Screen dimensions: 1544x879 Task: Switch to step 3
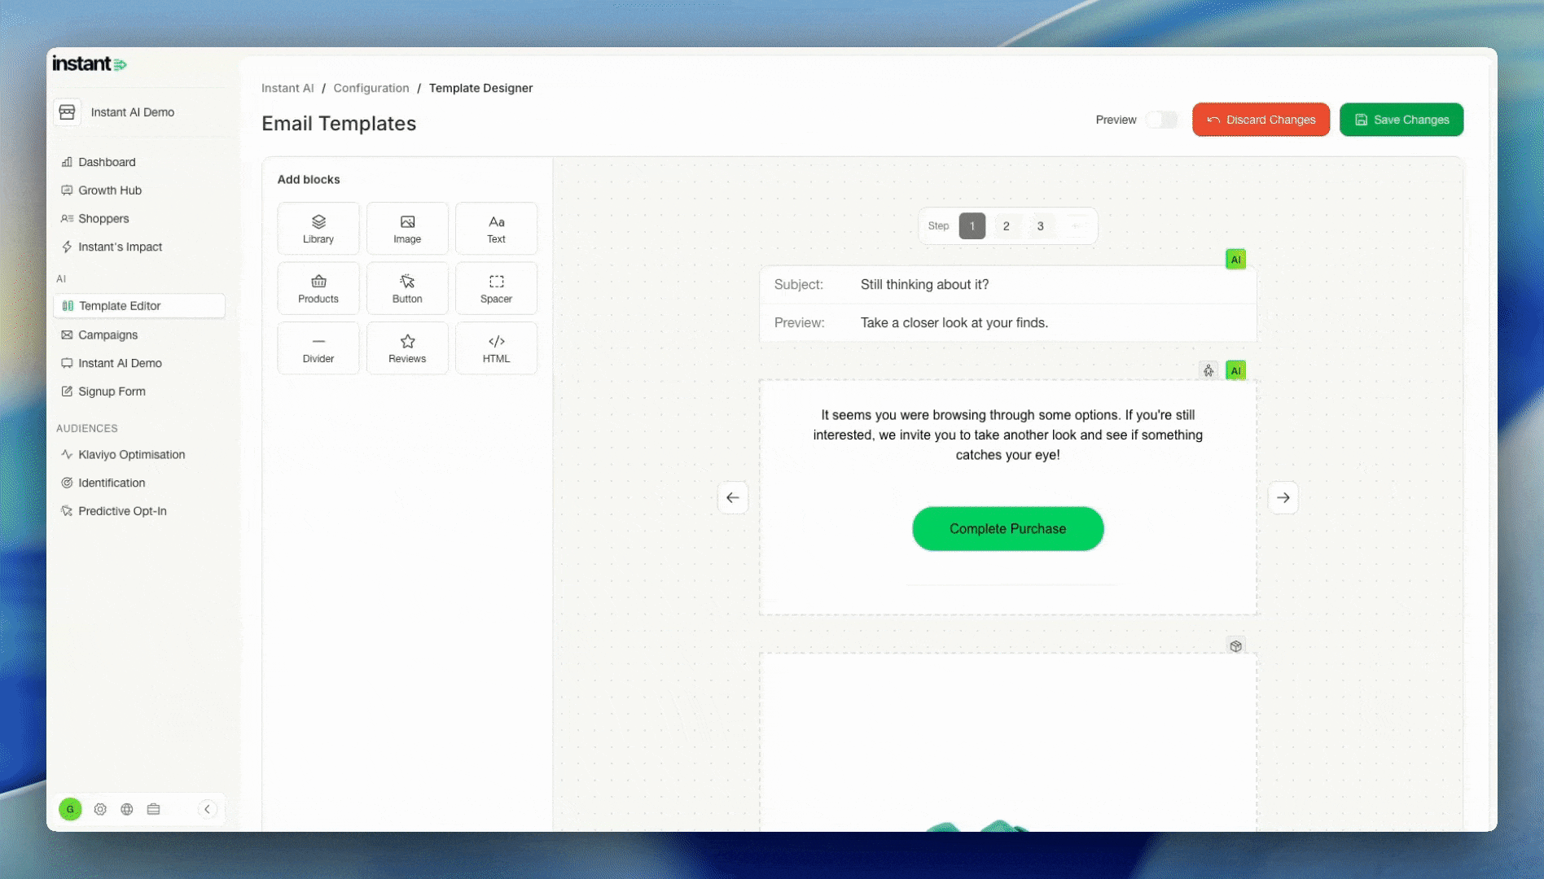point(1040,226)
